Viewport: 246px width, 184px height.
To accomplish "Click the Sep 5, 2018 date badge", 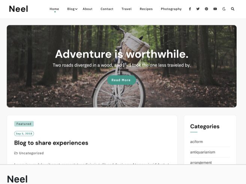I will coord(24,134).
